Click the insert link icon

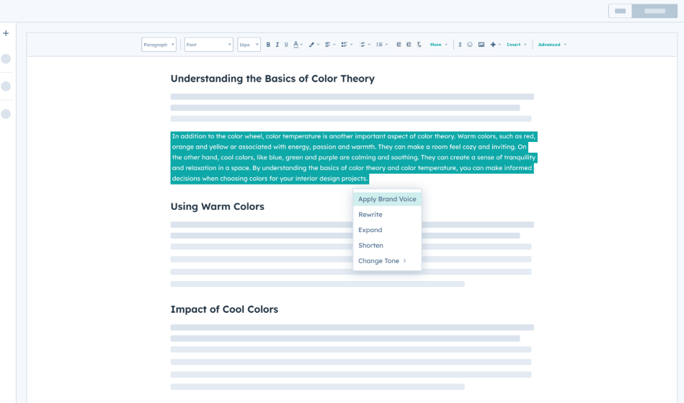click(460, 45)
